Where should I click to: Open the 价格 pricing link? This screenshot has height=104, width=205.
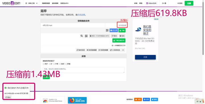(x=136, y=3)
